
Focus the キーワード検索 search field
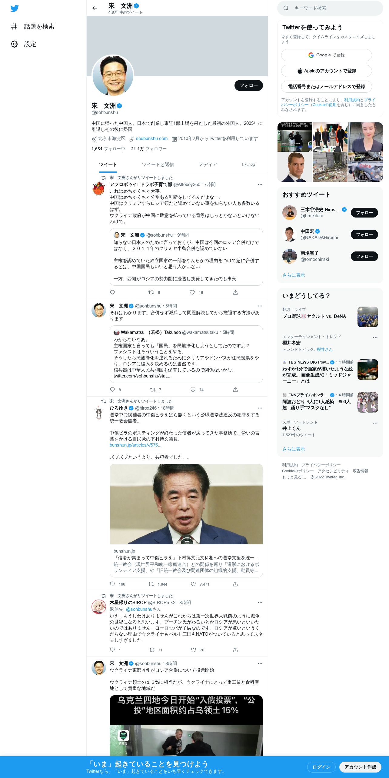pyautogui.click(x=330, y=8)
